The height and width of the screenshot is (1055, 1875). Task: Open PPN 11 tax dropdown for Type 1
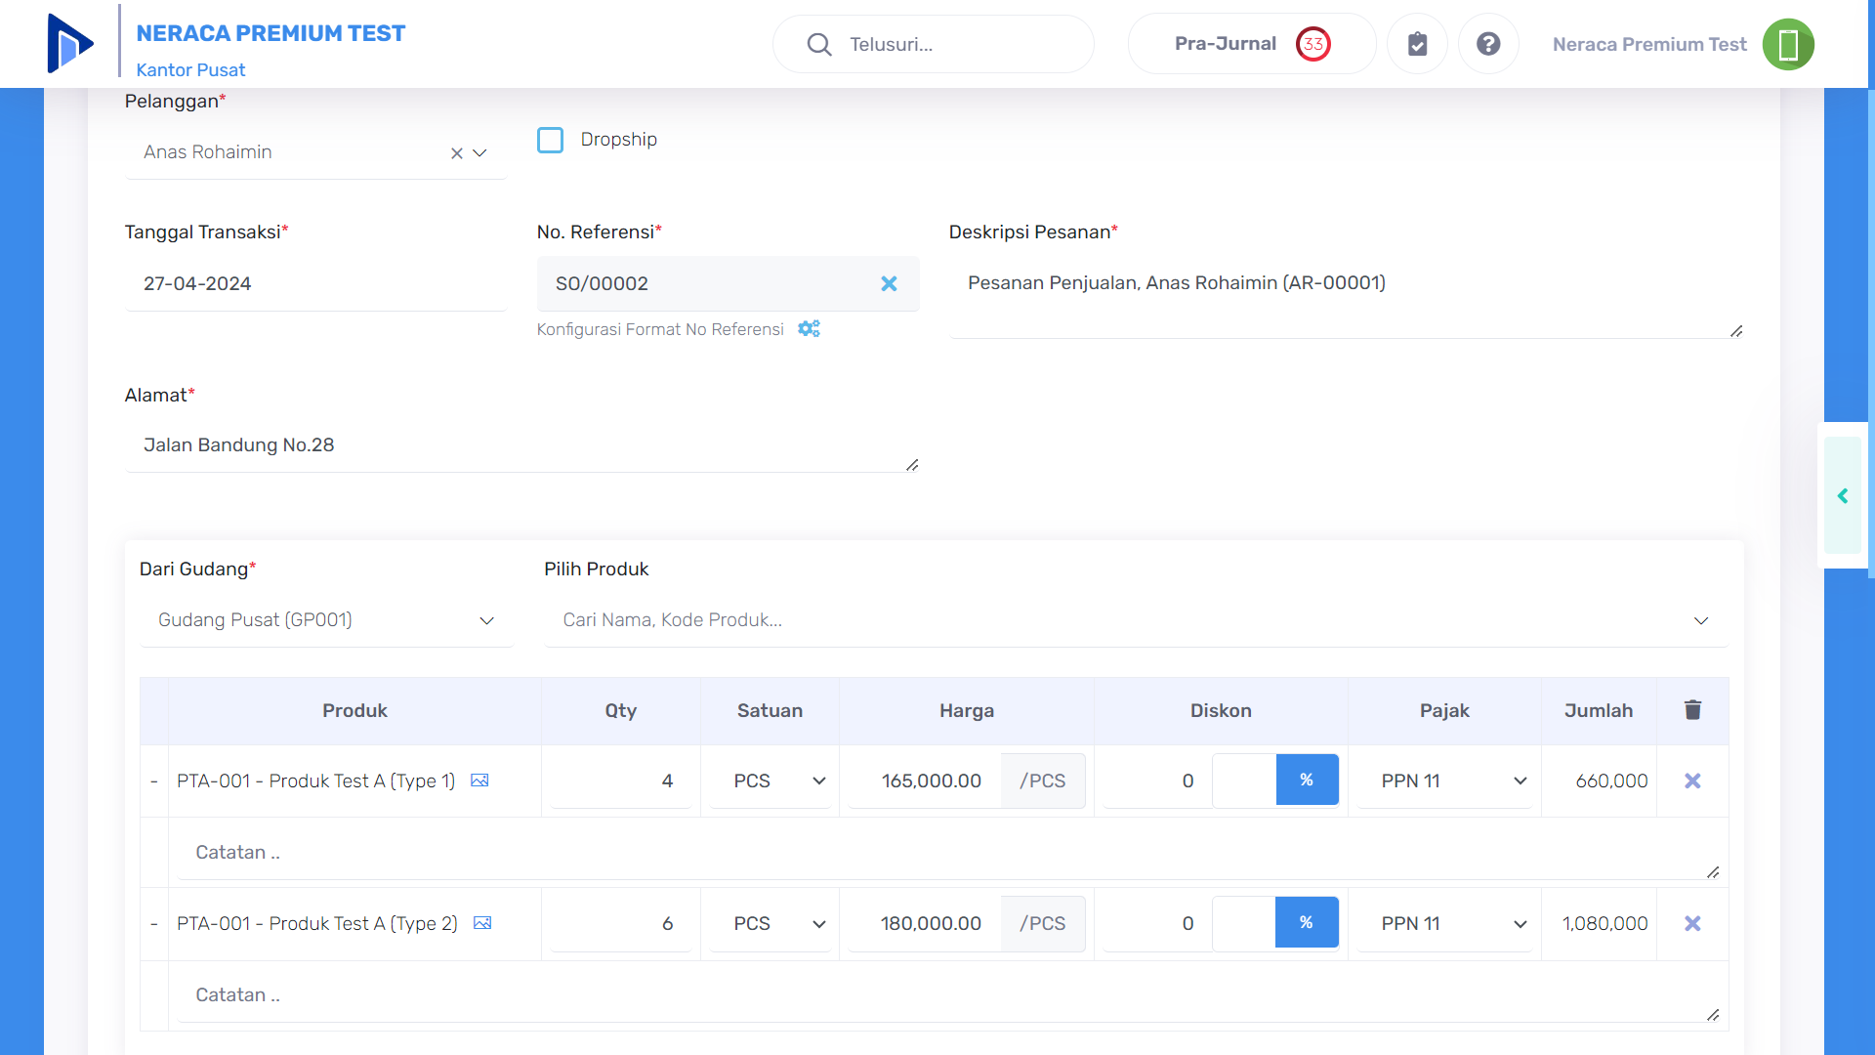point(1444,781)
